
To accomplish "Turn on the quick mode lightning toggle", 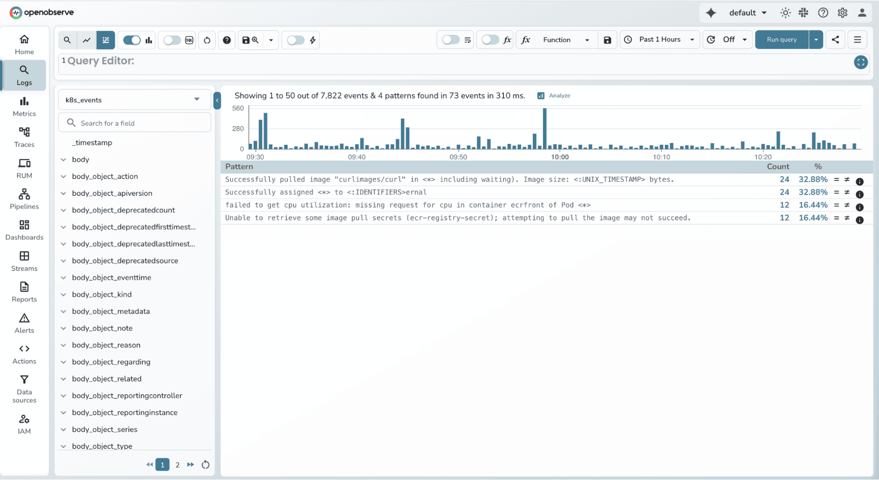I will coord(296,40).
